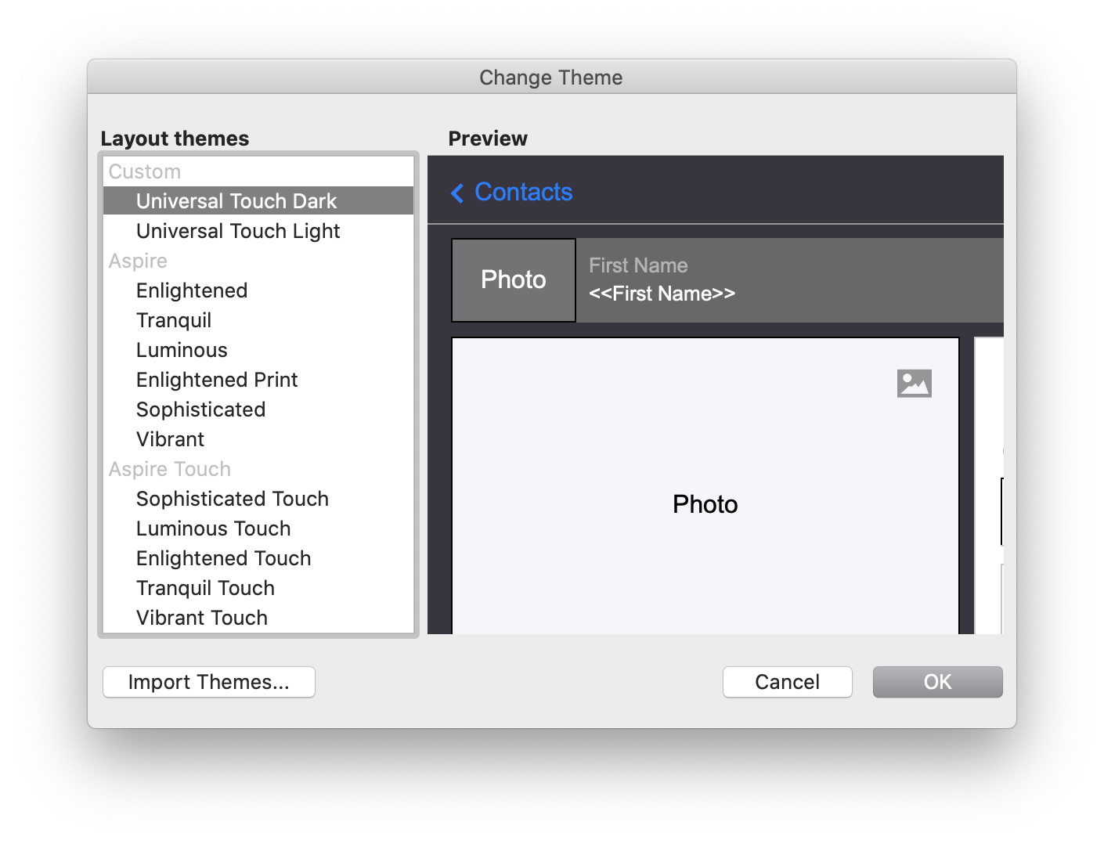Select the Luminous theme
The width and height of the screenshot is (1104, 844).
pyautogui.click(x=182, y=350)
